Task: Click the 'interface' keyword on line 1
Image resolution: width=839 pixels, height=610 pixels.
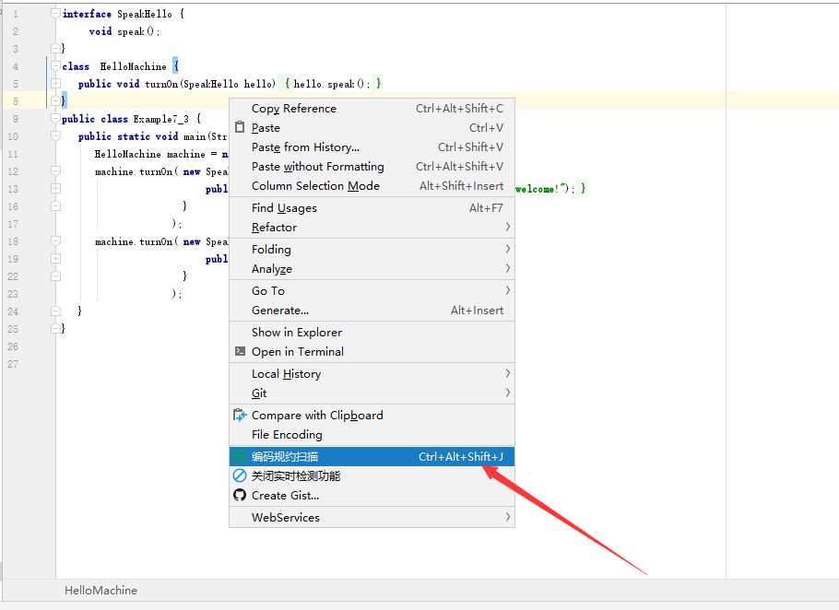Action: click(87, 14)
